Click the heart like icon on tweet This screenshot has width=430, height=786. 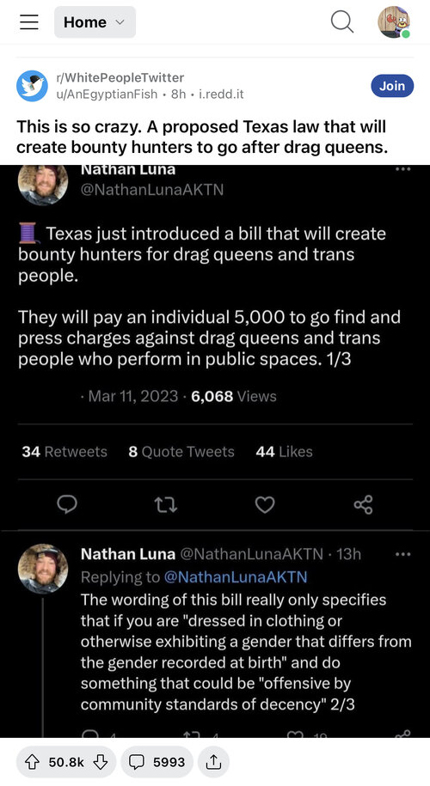[264, 505]
